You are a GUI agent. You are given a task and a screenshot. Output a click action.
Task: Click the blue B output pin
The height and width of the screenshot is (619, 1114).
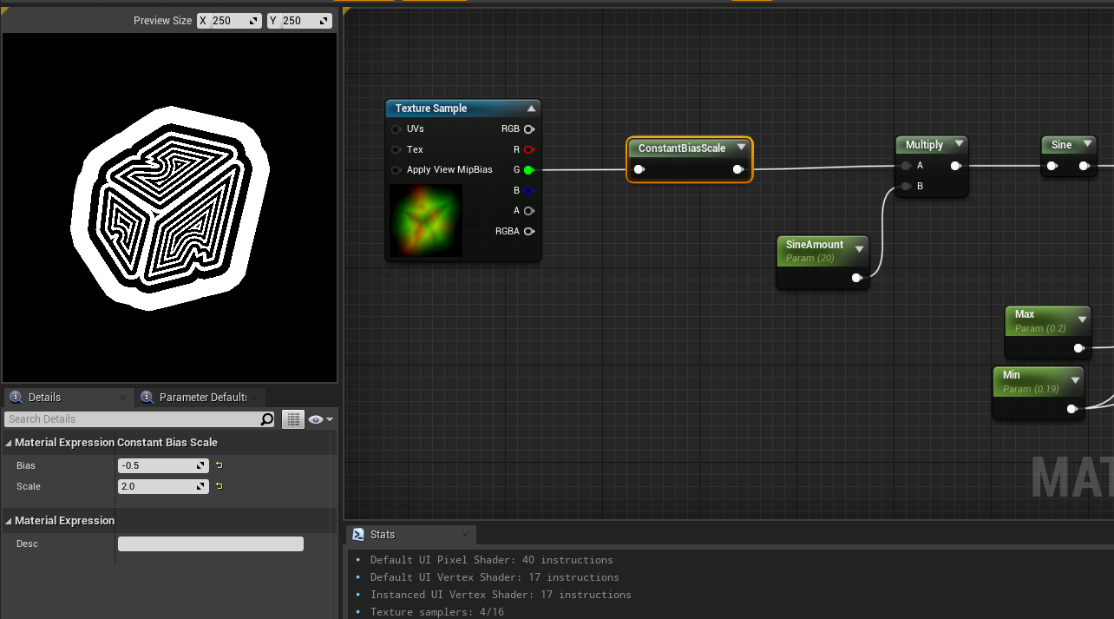pos(528,190)
